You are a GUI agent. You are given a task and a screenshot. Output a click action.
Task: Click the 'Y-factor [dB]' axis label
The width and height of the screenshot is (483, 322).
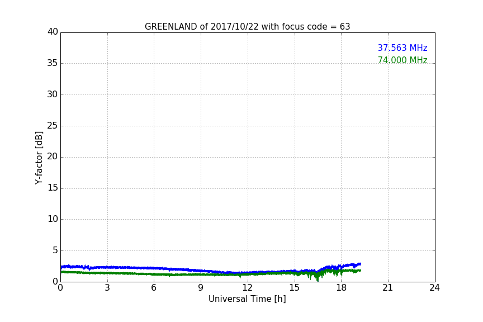tap(39, 158)
